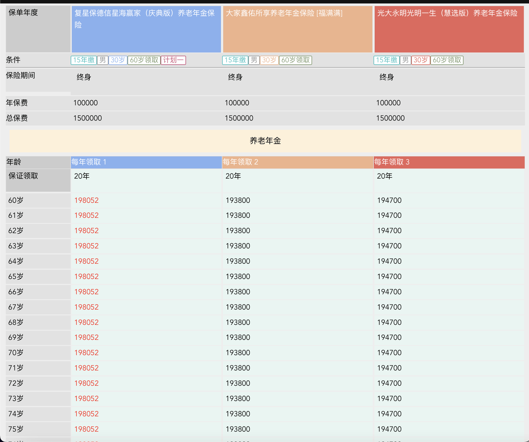Image resolution: width=529 pixels, height=442 pixels.
Task: Select 30岁 tag in 光大永明 conditions
Action: [x=421, y=60]
